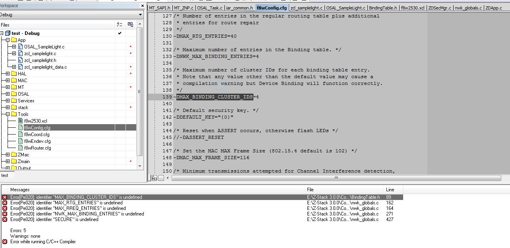The image size is (510, 248).
Task: Expand the Zmain folder
Action: (8, 161)
